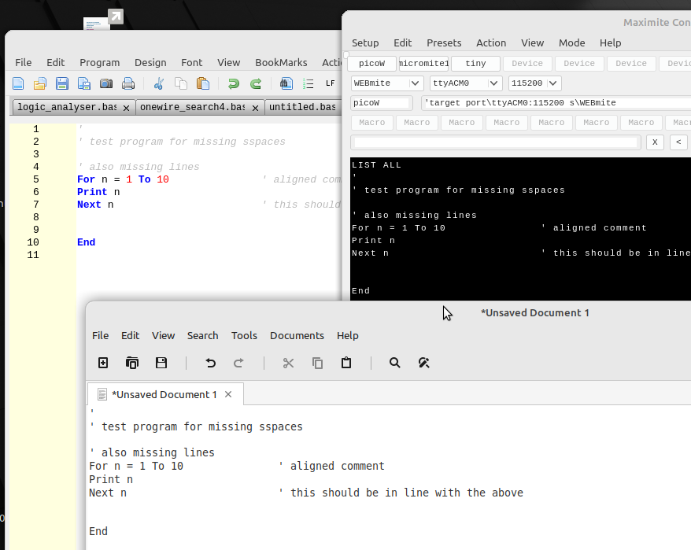
Task: Click the magnifier Search icon in text editor
Action: click(395, 363)
